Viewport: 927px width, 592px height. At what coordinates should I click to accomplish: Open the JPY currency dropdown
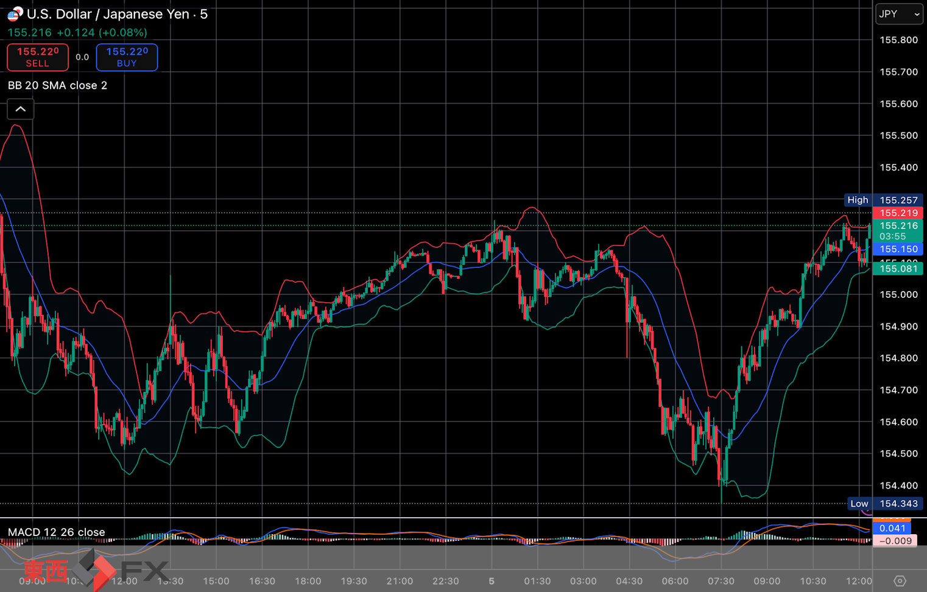(x=898, y=14)
